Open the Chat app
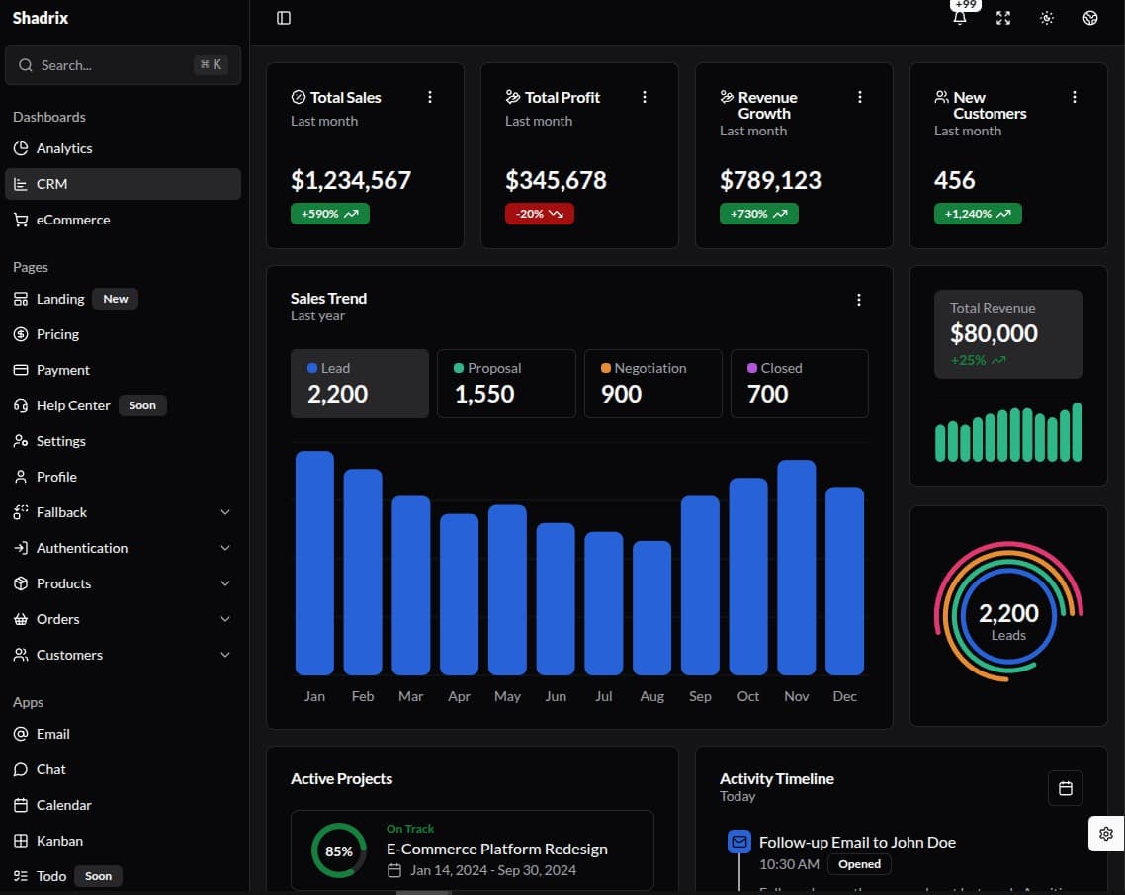1125x895 pixels. pos(123,769)
